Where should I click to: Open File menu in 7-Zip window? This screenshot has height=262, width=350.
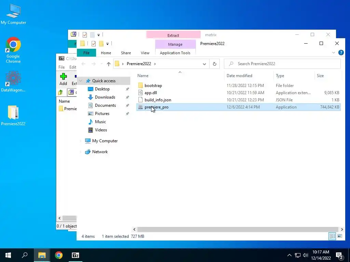[x=62, y=67]
